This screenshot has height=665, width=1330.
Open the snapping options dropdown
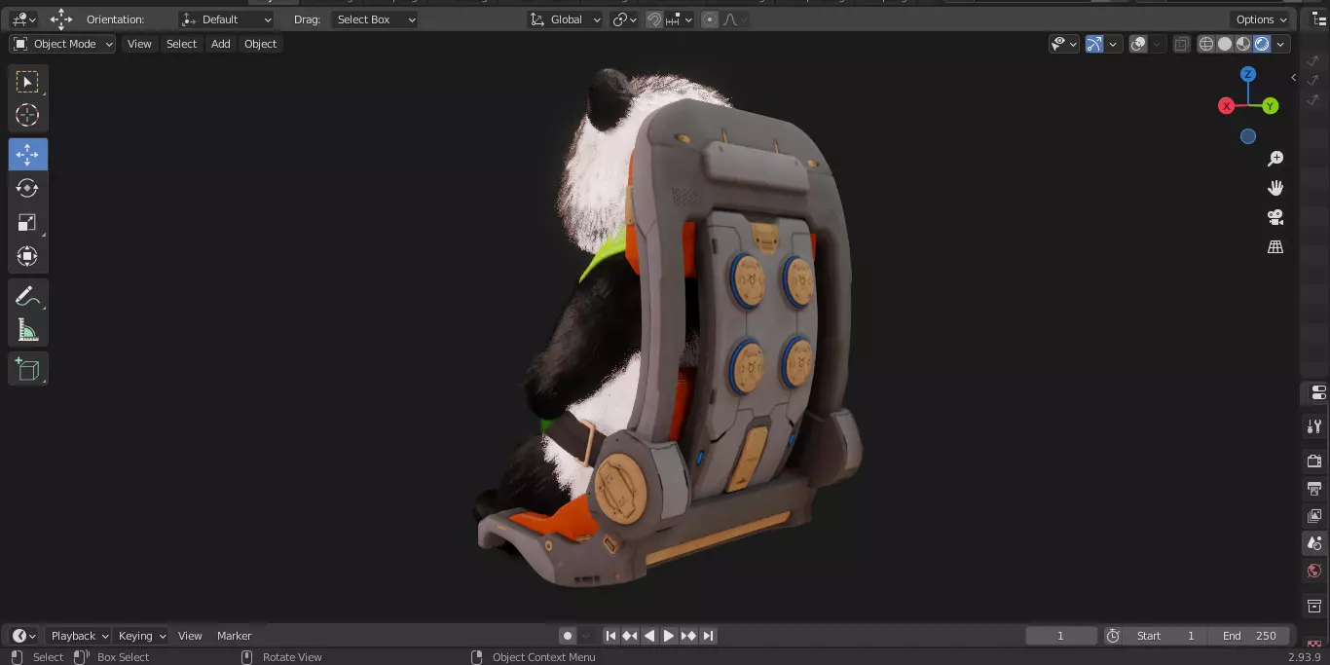tap(680, 19)
